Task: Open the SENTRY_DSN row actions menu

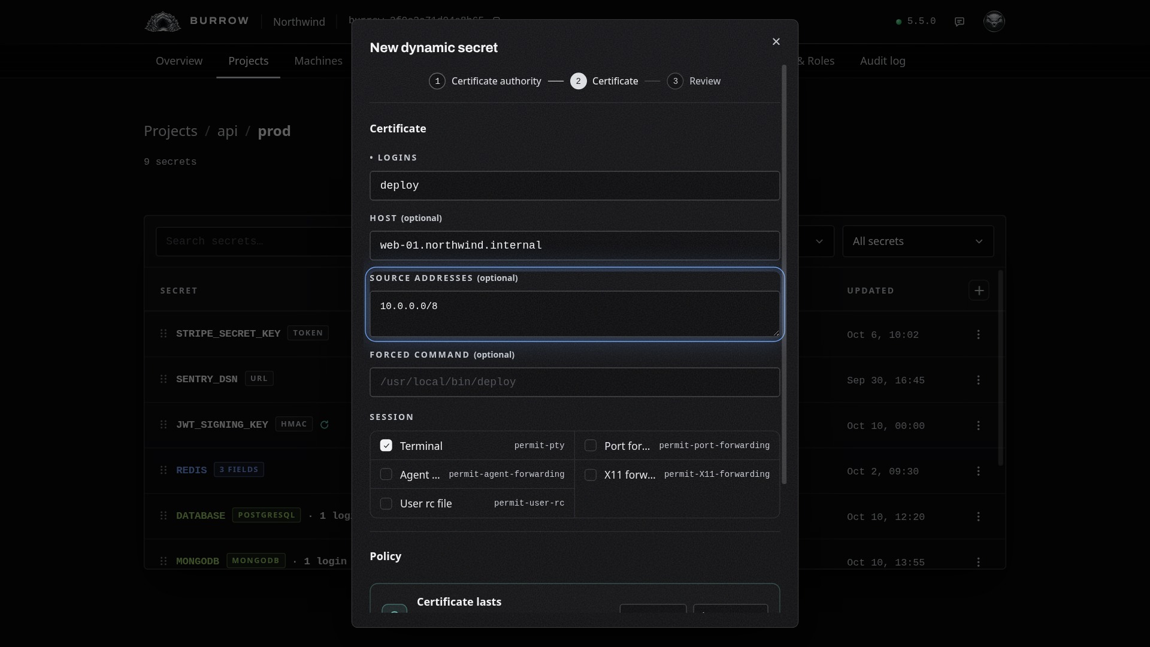Action: click(979, 380)
